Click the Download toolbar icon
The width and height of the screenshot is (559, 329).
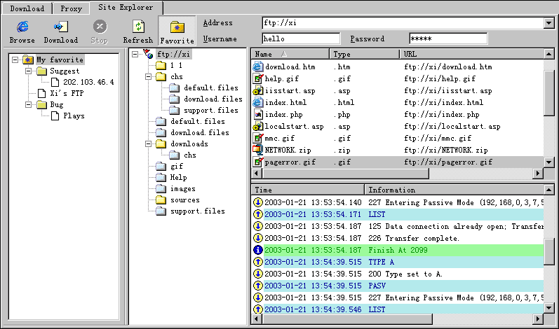(60, 27)
